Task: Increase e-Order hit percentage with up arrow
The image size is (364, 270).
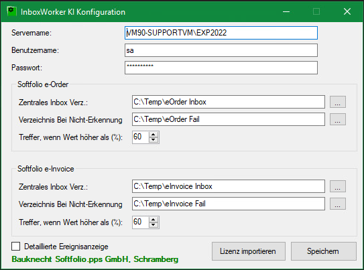Action: [x=154, y=135]
